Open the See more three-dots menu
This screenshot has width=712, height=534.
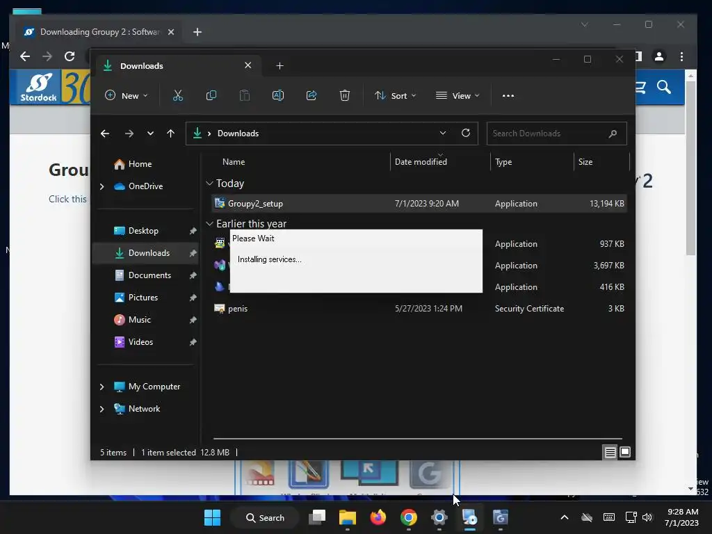click(508, 96)
